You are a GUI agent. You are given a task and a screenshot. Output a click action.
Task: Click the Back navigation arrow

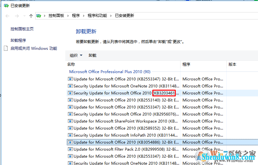coord(7,16)
